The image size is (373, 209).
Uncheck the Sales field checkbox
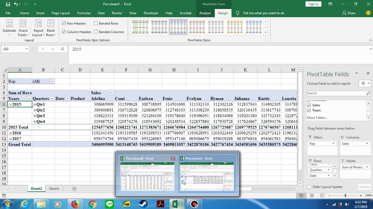click(x=309, y=105)
